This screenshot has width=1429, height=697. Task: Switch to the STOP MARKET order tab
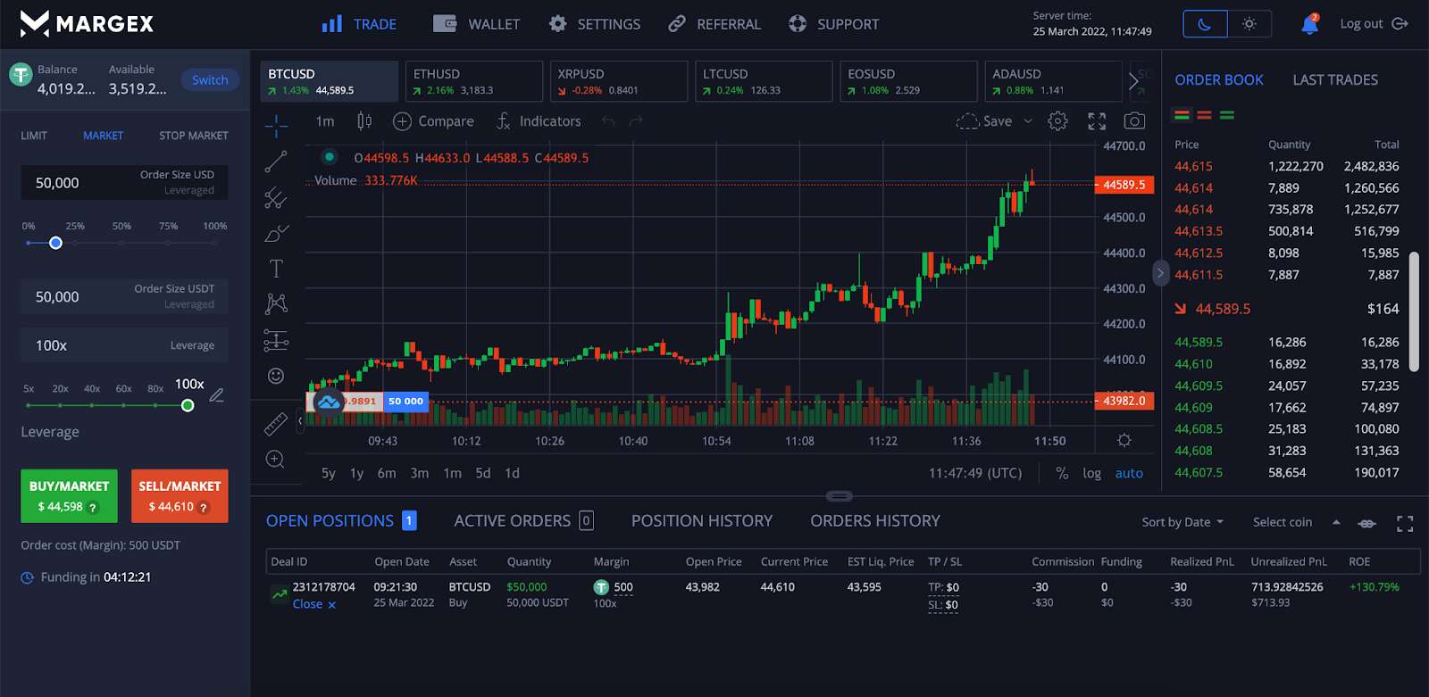[194, 136]
